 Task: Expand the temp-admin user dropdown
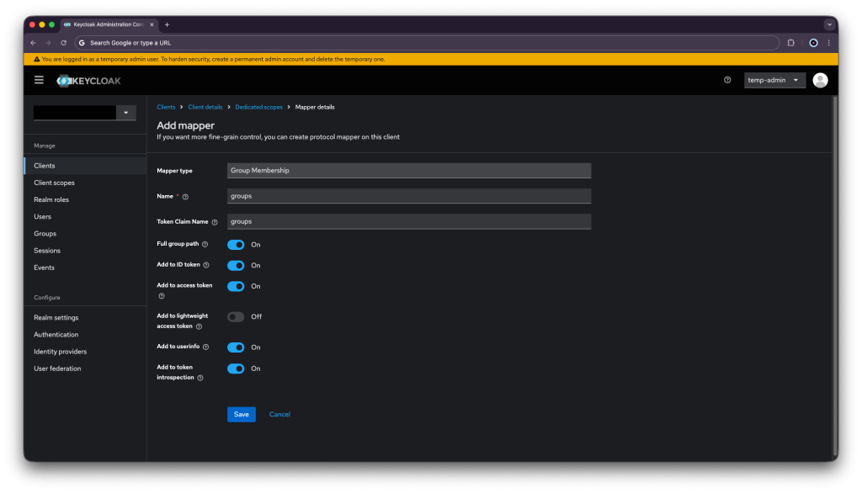(x=774, y=80)
